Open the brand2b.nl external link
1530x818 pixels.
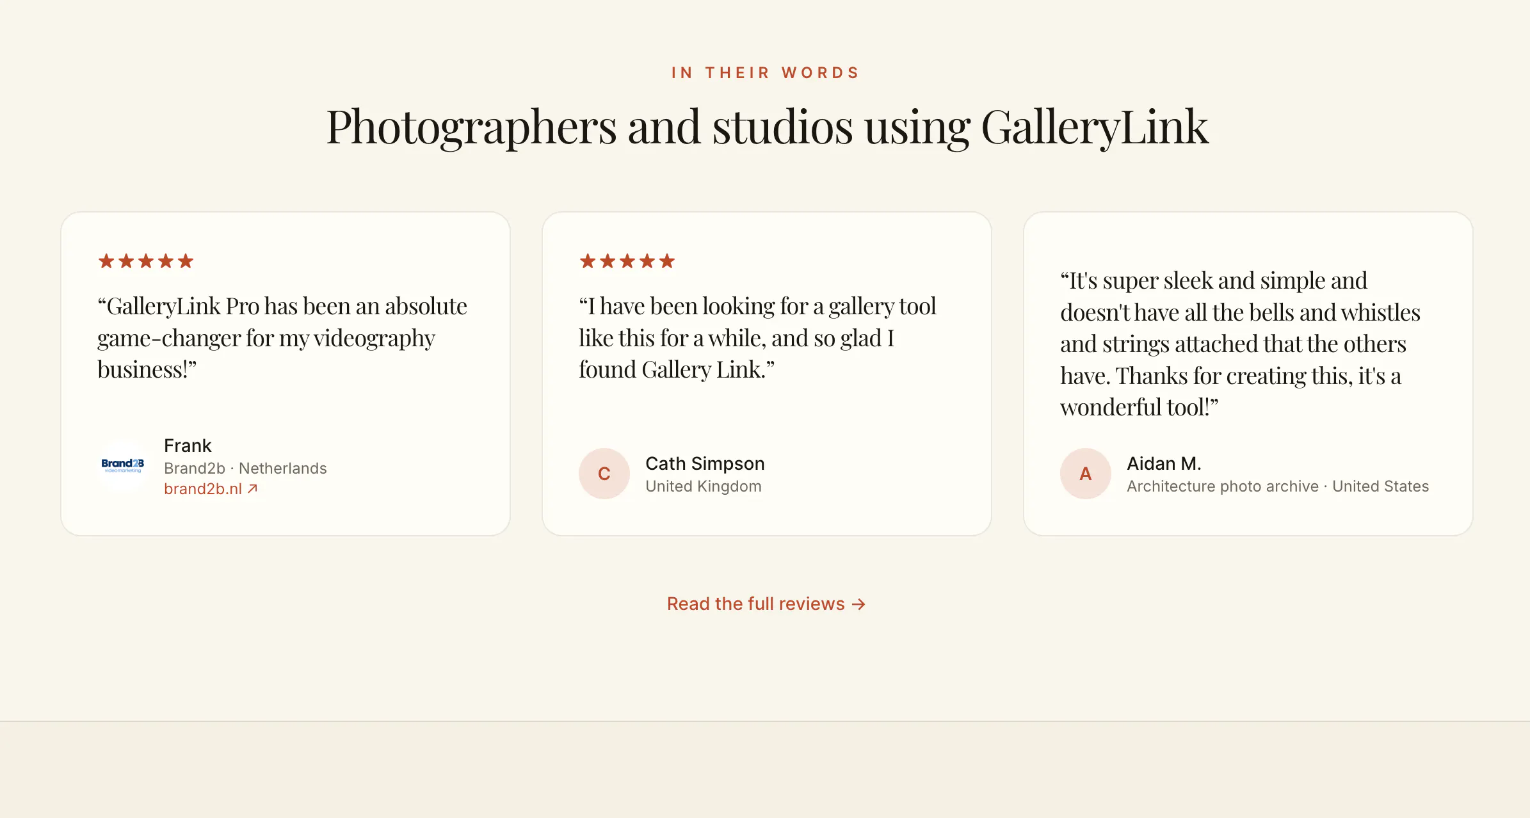click(x=211, y=489)
